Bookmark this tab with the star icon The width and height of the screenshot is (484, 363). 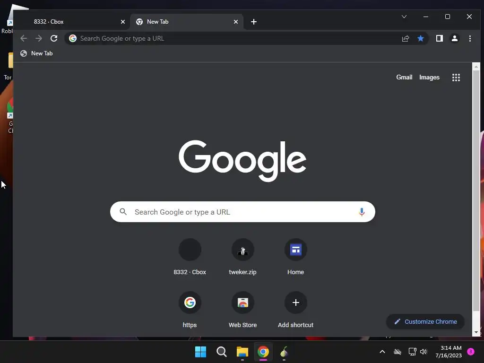[x=420, y=38]
